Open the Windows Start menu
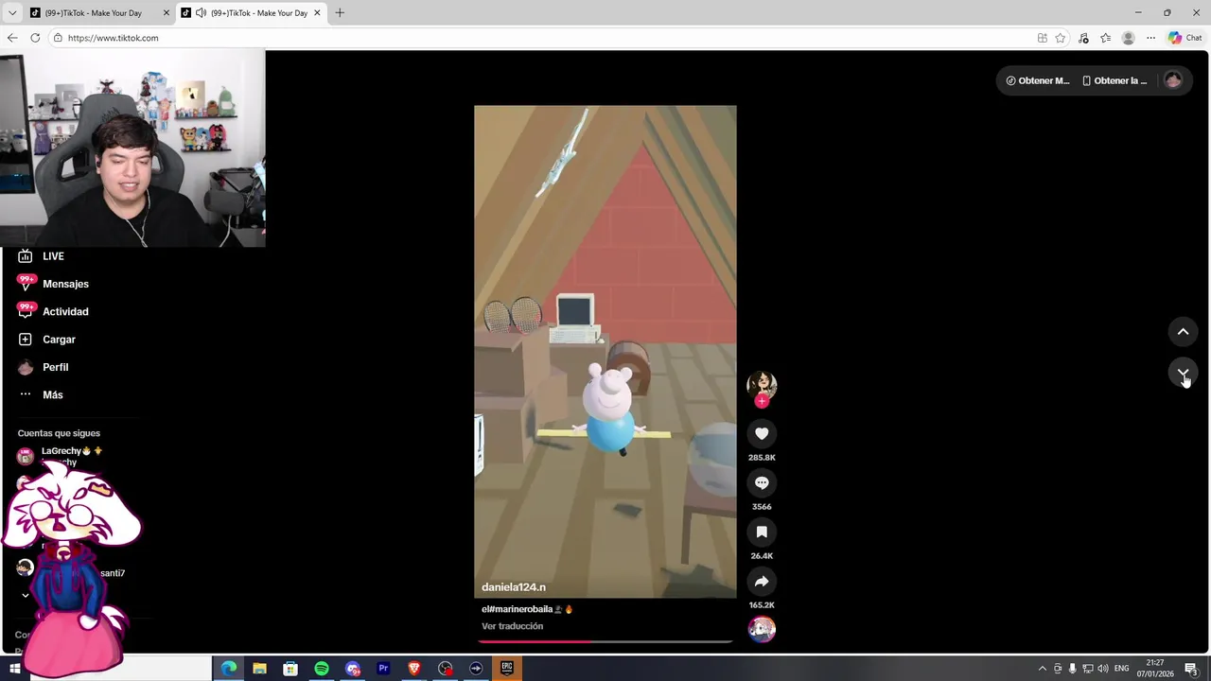 click(x=14, y=669)
